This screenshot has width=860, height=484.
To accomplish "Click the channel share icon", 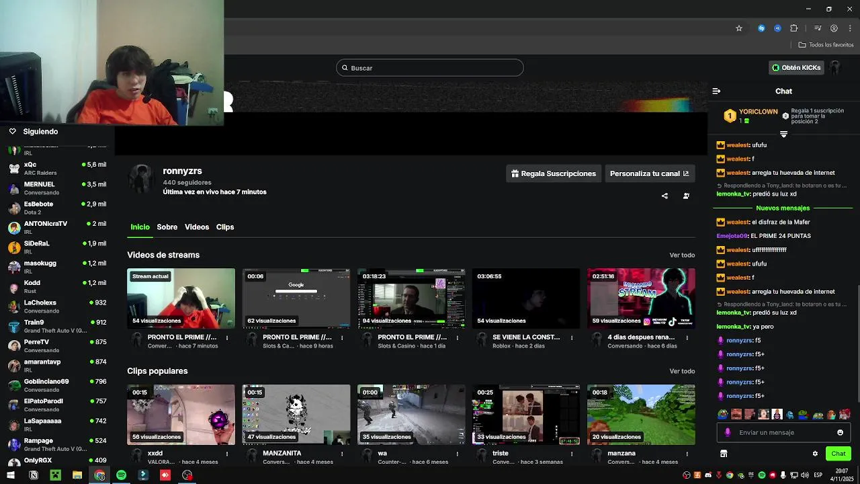I will (x=664, y=196).
